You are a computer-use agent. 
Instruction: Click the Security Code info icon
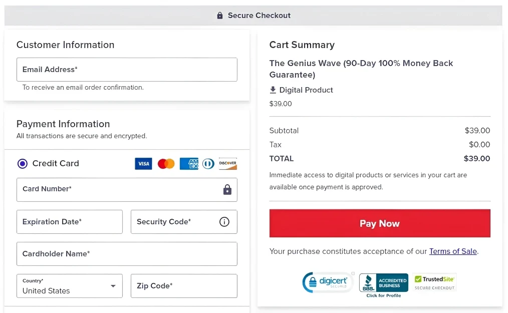224,222
